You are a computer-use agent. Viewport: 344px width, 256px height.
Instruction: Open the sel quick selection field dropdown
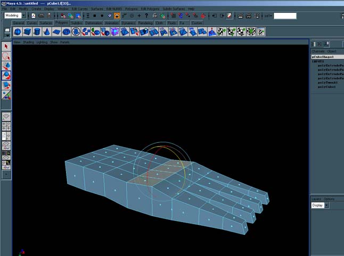coord(268,16)
